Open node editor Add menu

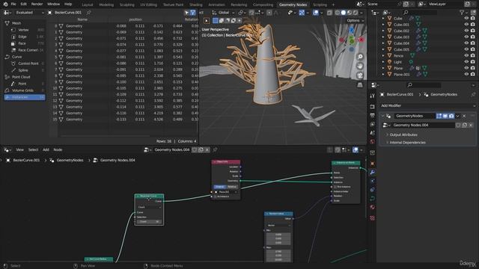[x=46, y=149]
